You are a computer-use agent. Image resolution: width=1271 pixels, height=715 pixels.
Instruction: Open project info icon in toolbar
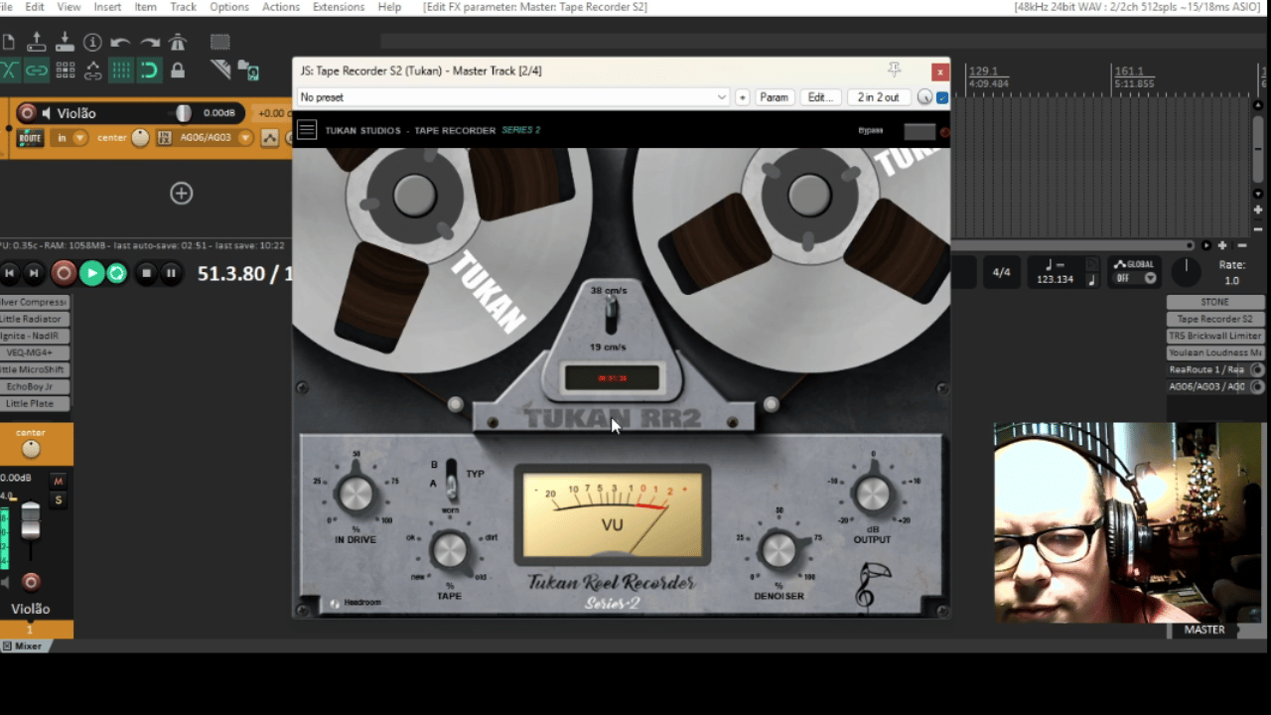92,42
